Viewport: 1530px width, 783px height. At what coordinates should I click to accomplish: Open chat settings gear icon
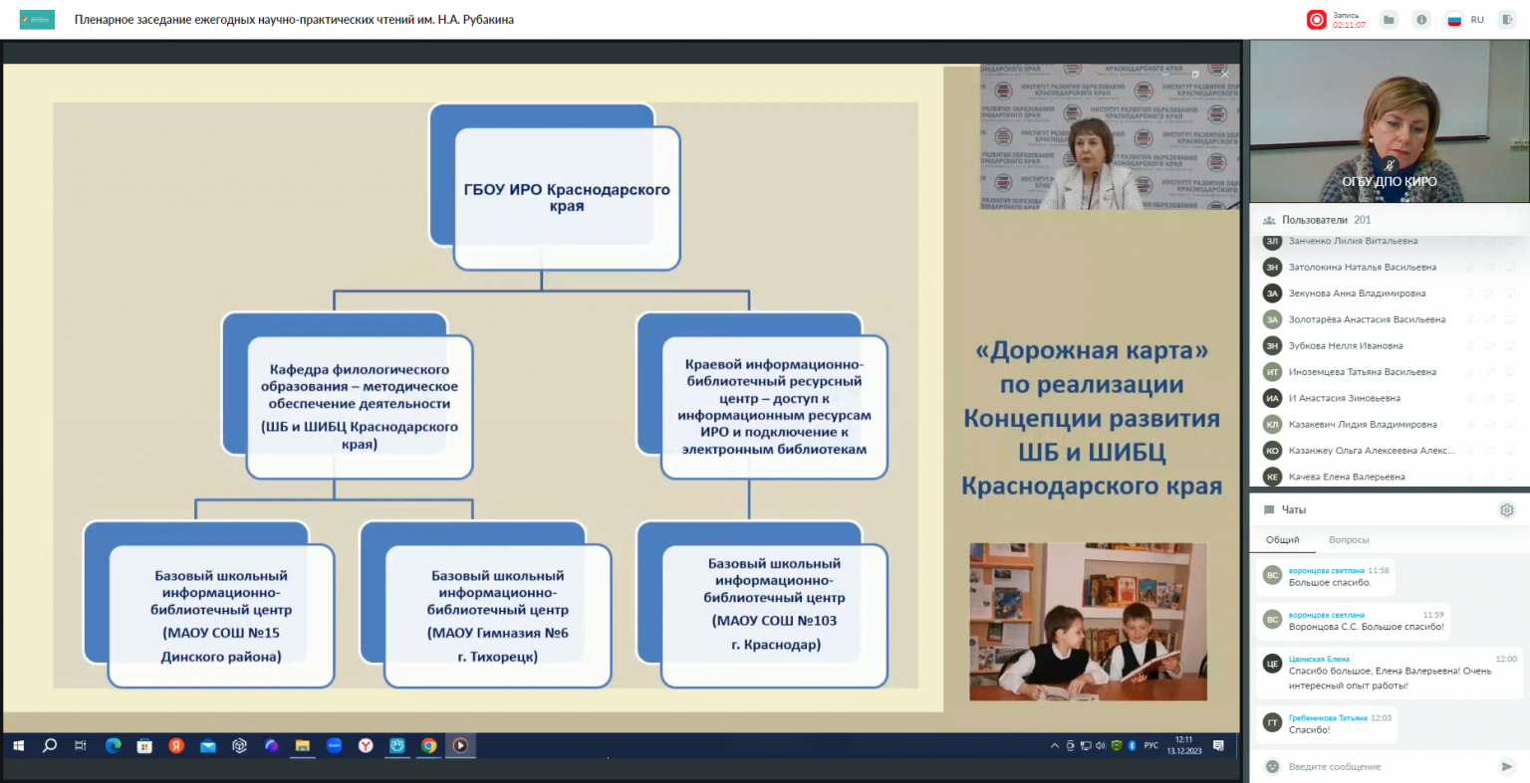click(1506, 510)
